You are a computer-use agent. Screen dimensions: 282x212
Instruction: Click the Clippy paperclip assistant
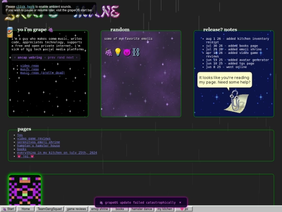(236, 102)
